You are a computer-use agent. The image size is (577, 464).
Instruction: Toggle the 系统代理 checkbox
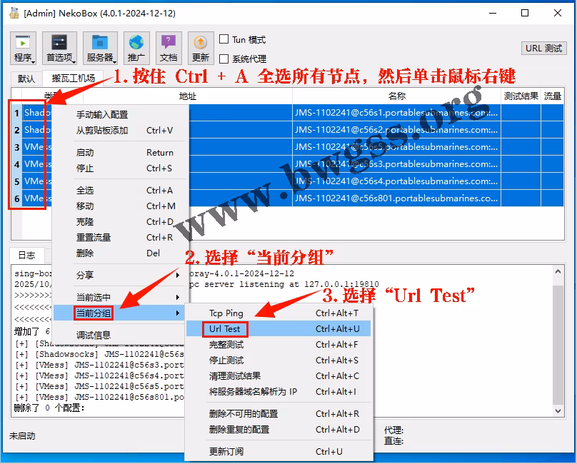[224, 59]
